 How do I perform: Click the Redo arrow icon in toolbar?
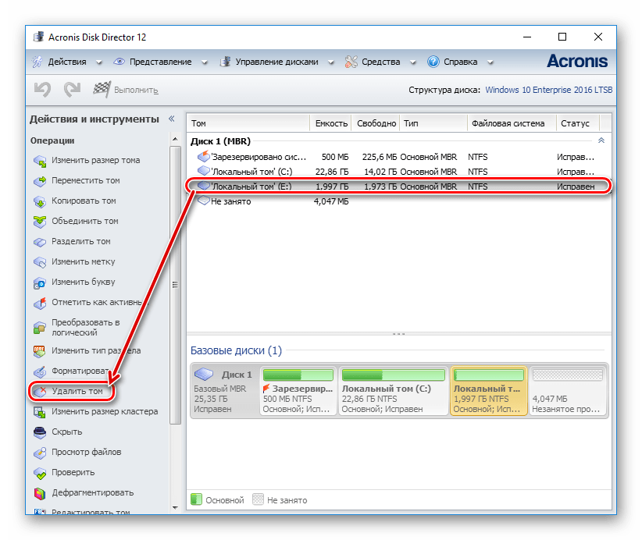pyautogui.click(x=72, y=90)
